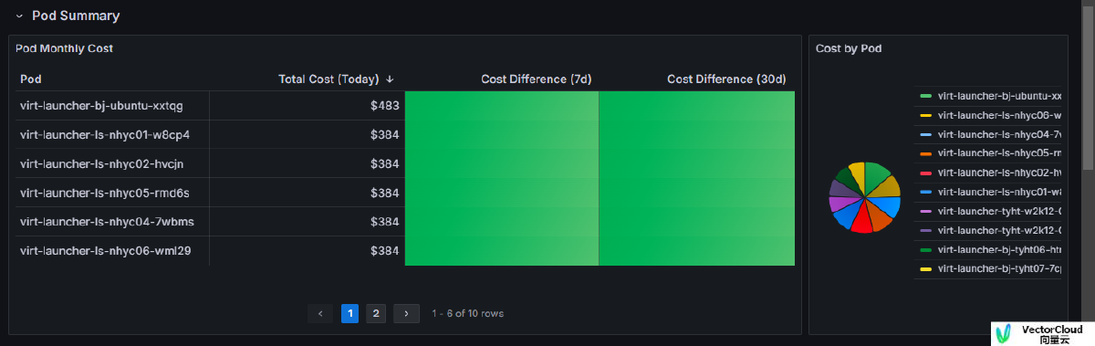
Task: Click the Pod Summary section title
Action: coord(76,16)
